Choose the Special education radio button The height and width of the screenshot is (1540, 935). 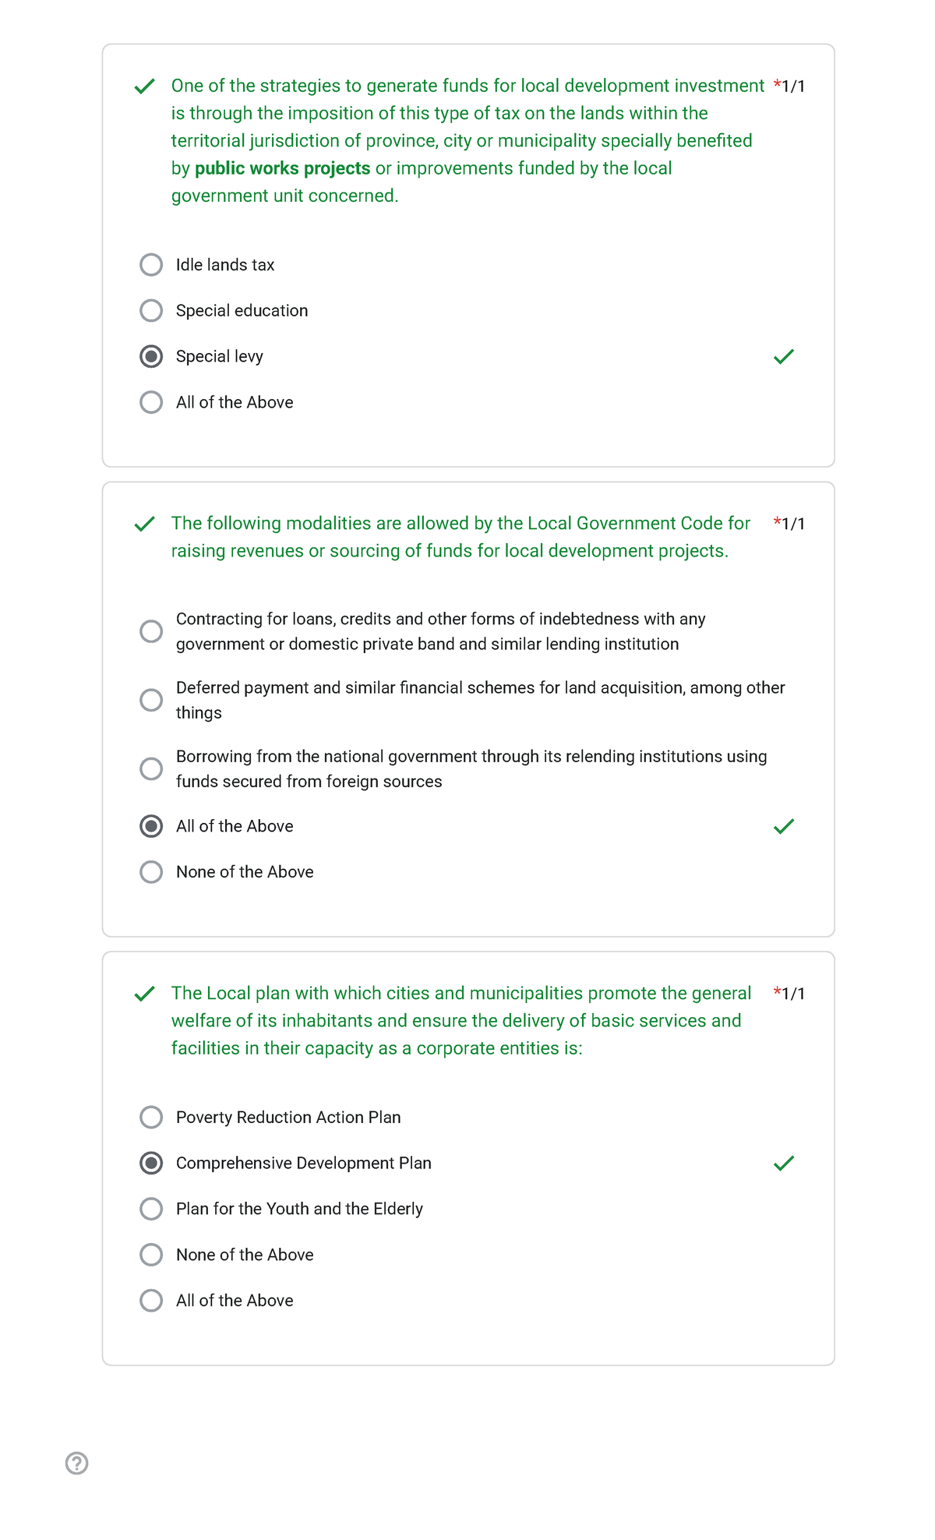pos(151,311)
